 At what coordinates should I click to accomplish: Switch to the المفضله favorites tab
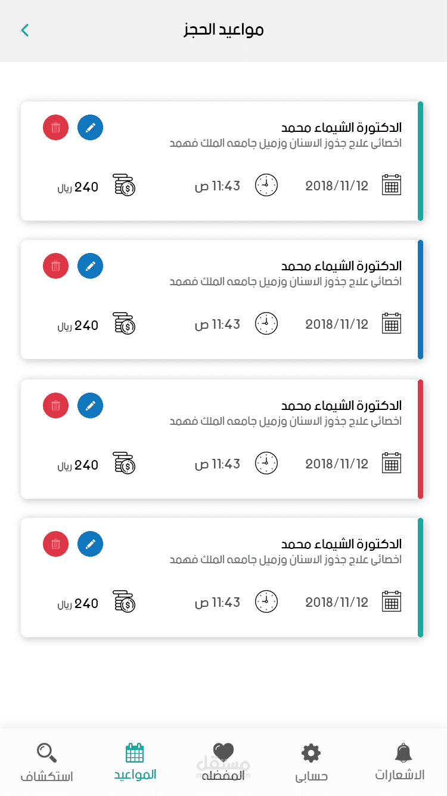tap(223, 763)
